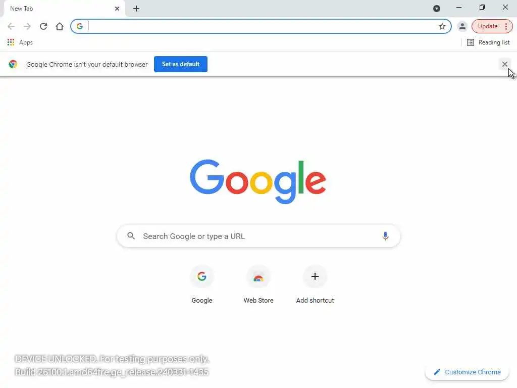Open the Reading list panel
This screenshot has height=388, width=517.
point(488,42)
